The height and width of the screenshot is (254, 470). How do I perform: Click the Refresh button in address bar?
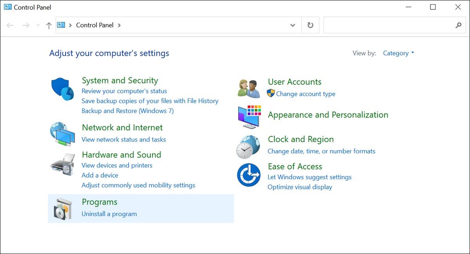pos(310,25)
